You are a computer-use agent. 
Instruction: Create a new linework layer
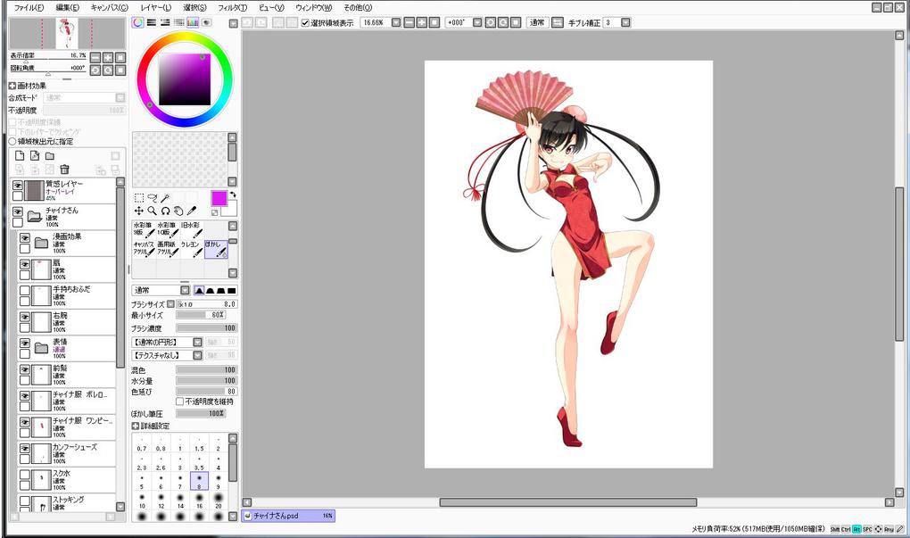point(35,155)
